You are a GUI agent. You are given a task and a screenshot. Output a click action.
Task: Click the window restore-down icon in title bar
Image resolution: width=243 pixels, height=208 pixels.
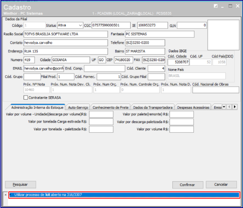pyautogui.click(x=215, y=6)
